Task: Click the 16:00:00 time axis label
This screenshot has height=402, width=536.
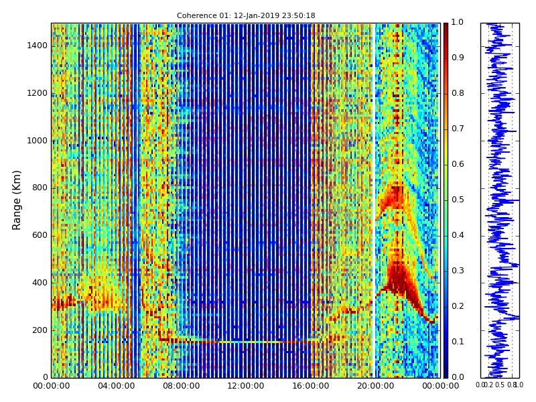Action: tap(311, 387)
